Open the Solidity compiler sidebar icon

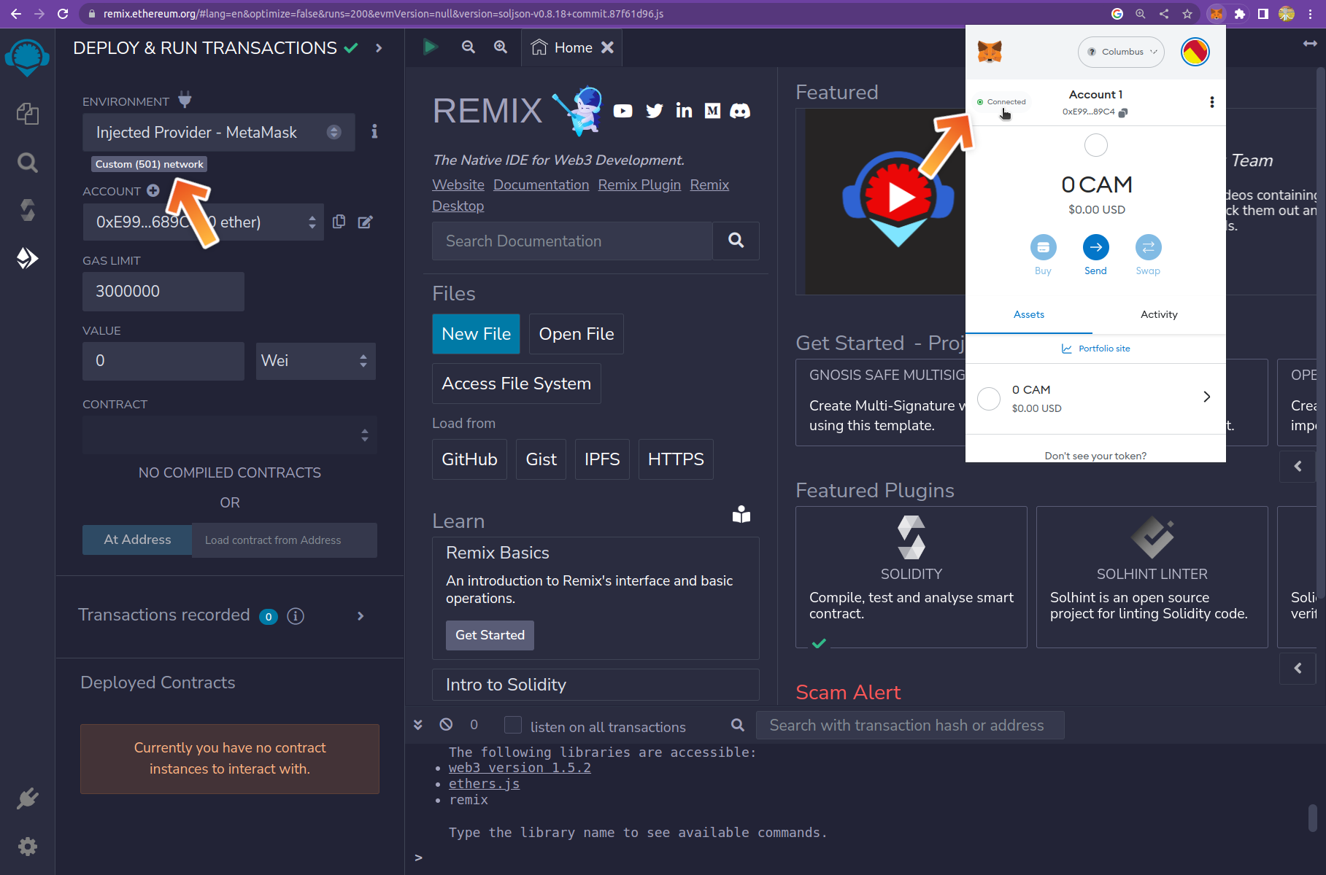tap(27, 210)
